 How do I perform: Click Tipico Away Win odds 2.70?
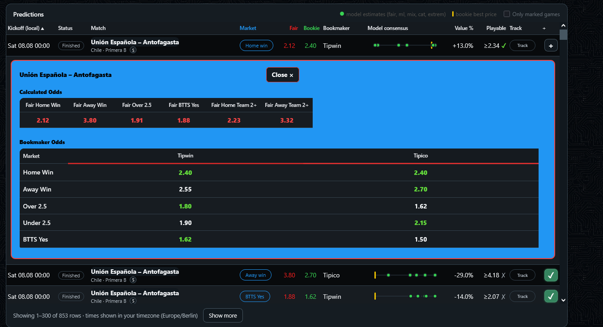(420, 189)
